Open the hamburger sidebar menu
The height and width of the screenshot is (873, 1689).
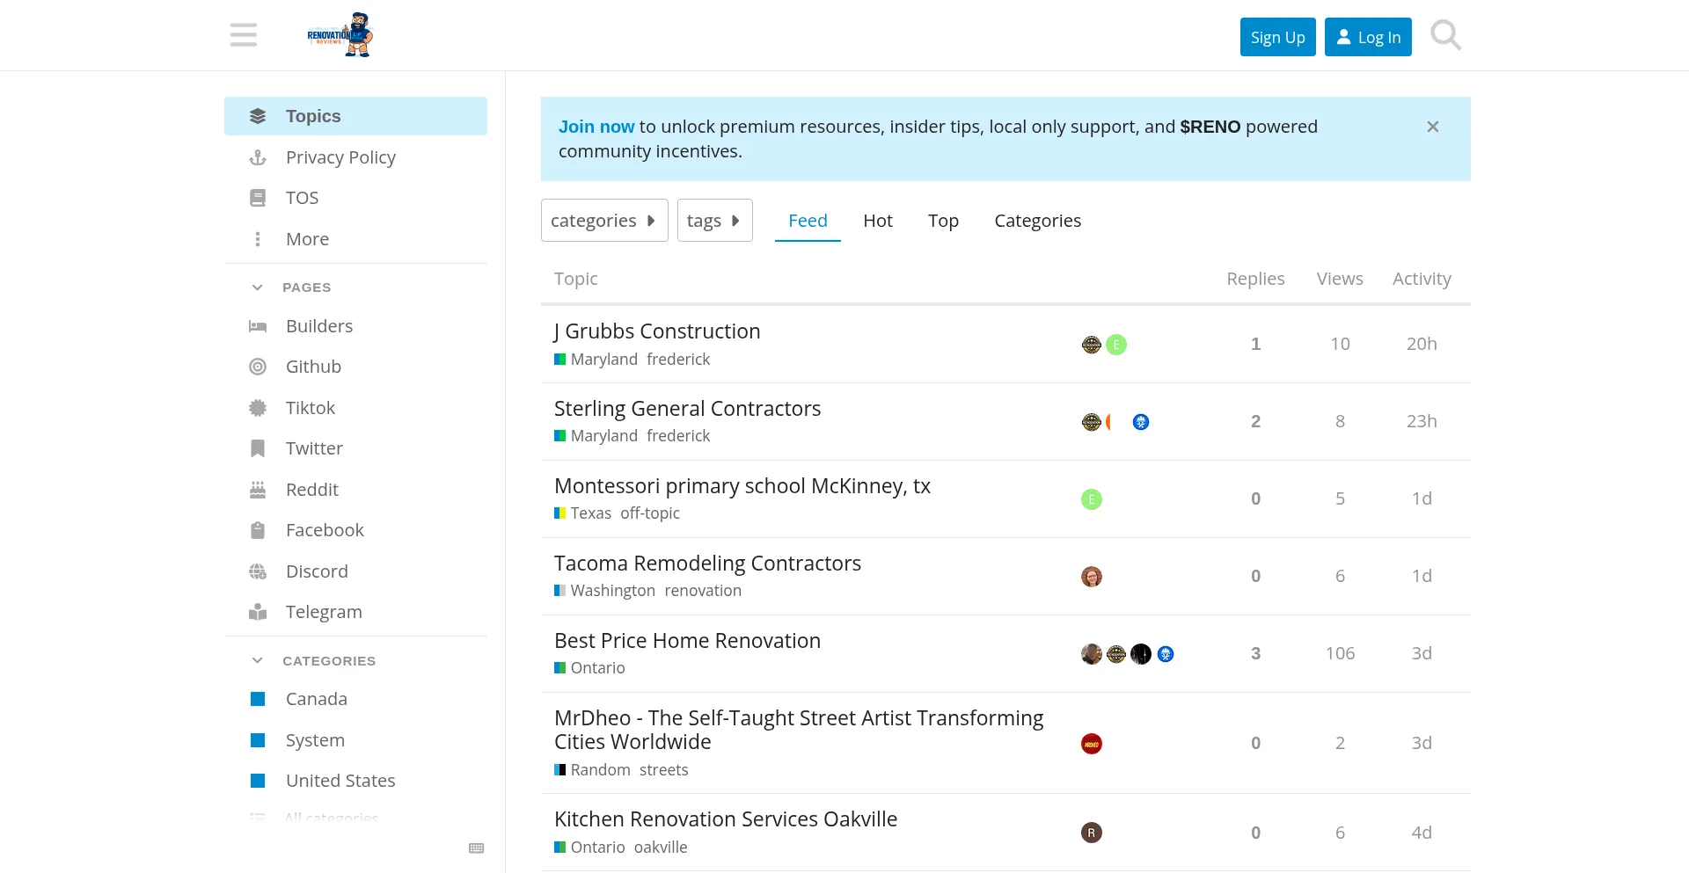[x=244, y=35]
